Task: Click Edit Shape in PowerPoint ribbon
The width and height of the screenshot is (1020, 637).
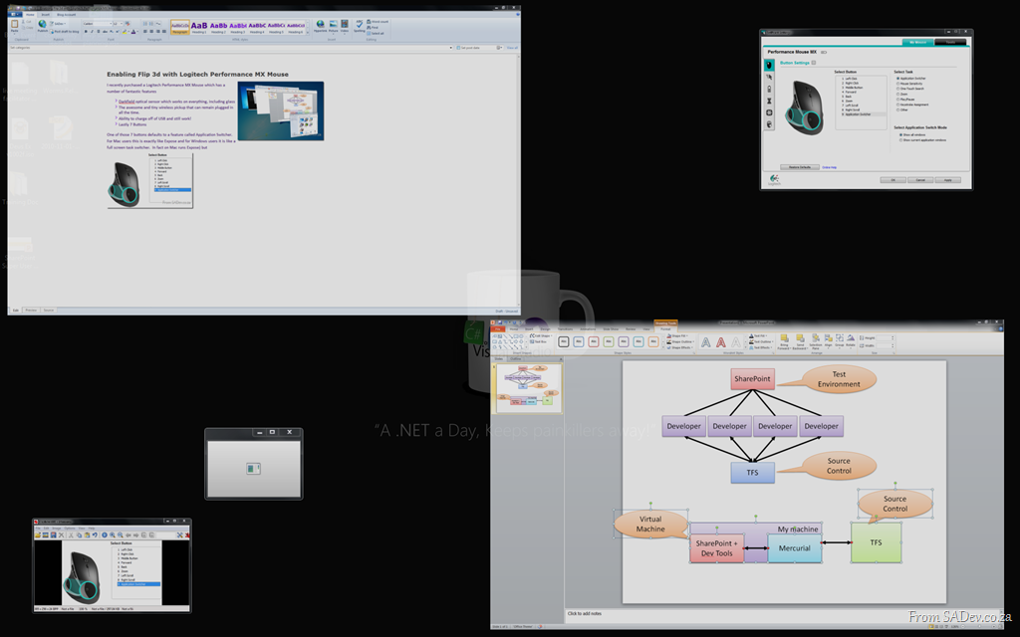Action: pyautogui.click(x=541, y=336)
